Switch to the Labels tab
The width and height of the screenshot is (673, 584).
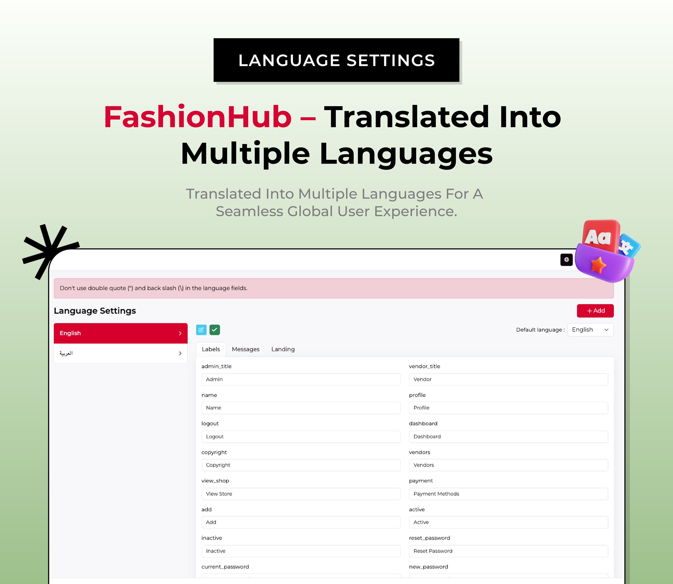coord(211,349)
